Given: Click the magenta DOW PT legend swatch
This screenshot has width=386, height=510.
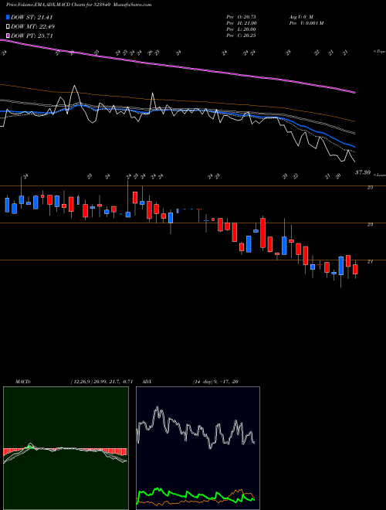Looking at the screenshot, I should pos(8,36).
